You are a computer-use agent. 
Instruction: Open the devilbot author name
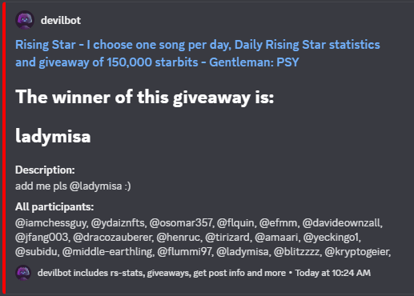tap(61, 20)
